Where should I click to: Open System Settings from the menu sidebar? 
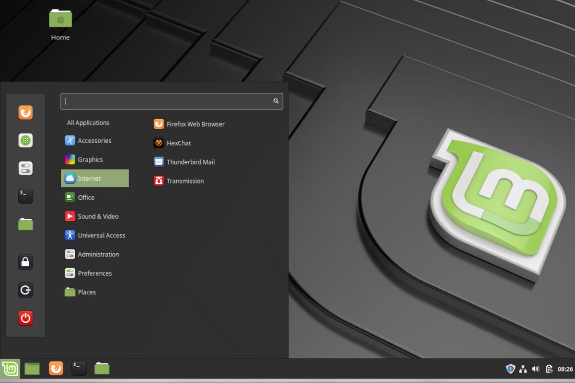[25, 168]
